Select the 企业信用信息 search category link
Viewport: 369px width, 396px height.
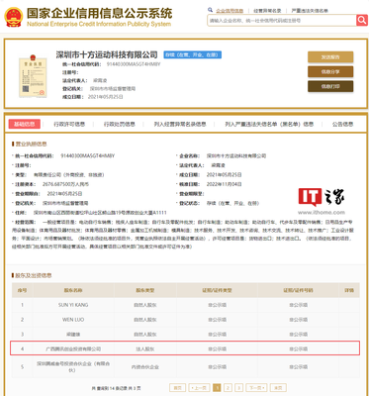[230, 11]
